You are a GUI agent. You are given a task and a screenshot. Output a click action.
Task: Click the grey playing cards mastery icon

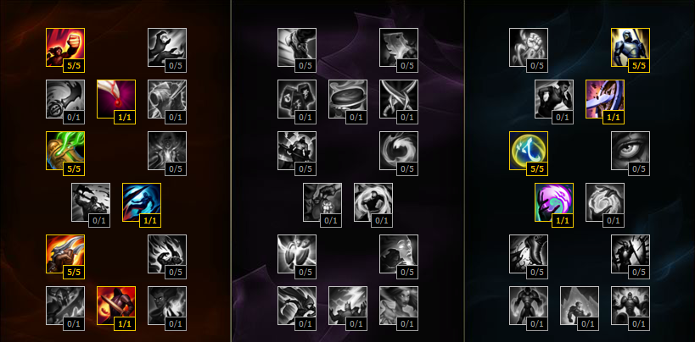[297, 99]
